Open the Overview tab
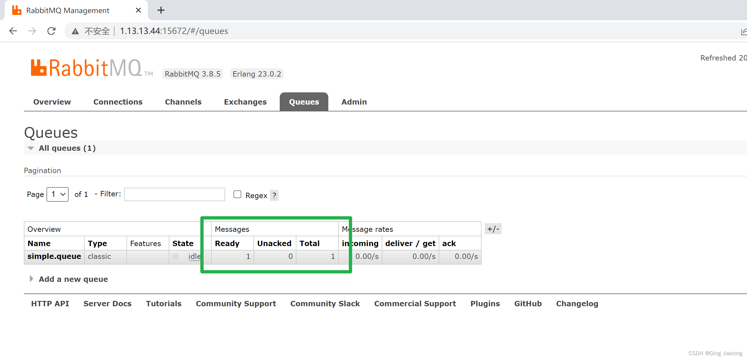747x359 pixels. point(52,102)
